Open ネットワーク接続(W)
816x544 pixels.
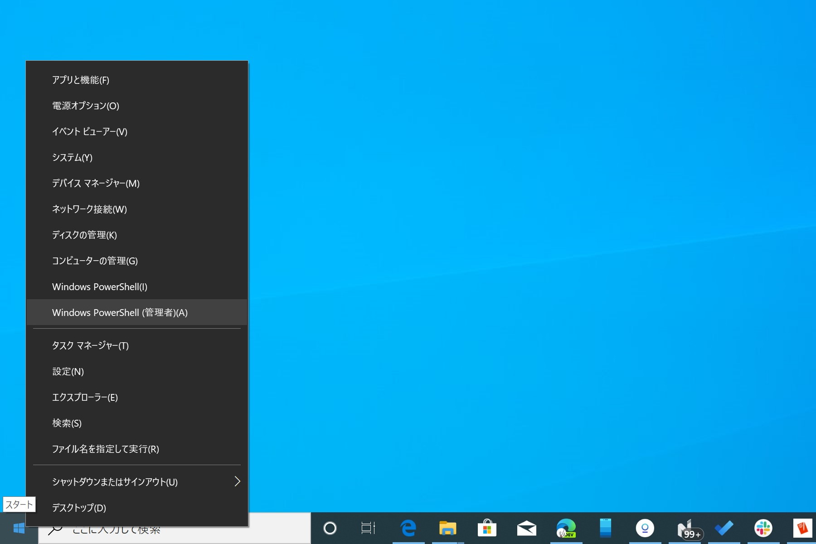(136, 209)
